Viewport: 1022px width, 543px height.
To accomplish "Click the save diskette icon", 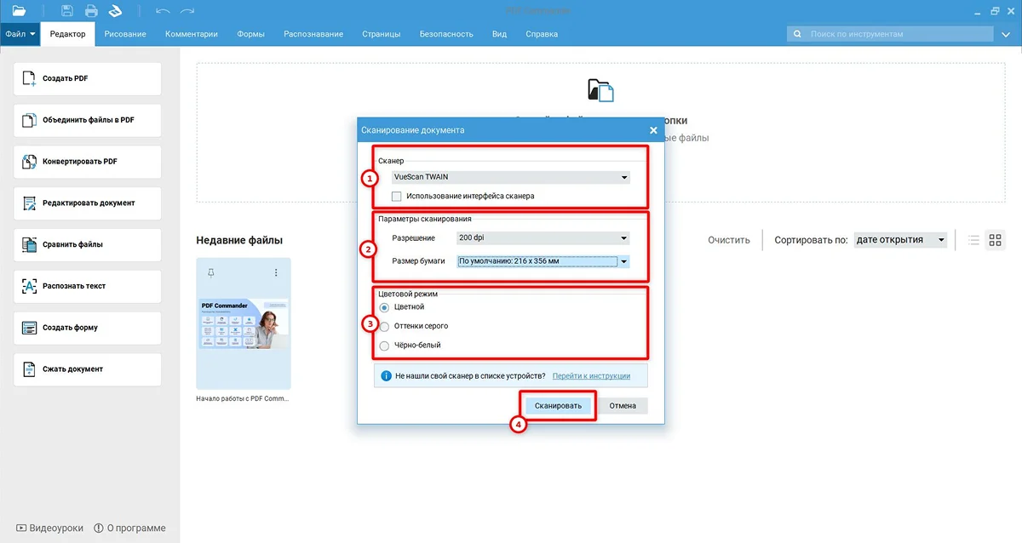I will 67,11.
